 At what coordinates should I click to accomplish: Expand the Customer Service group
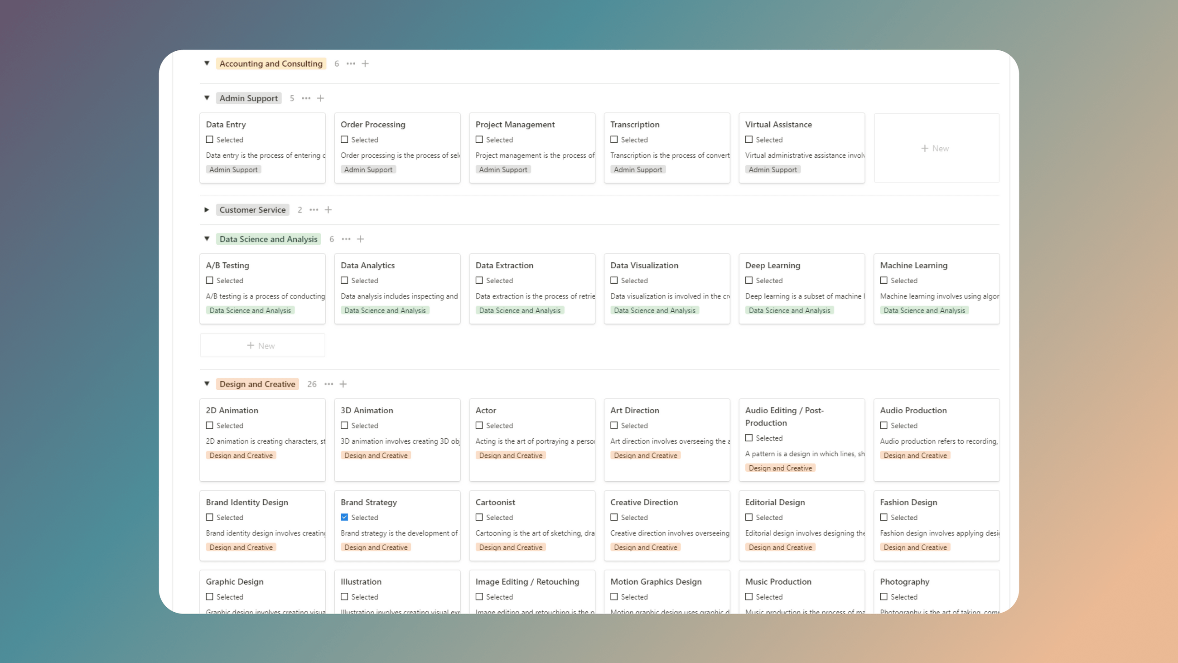click(x=207, y=209)
